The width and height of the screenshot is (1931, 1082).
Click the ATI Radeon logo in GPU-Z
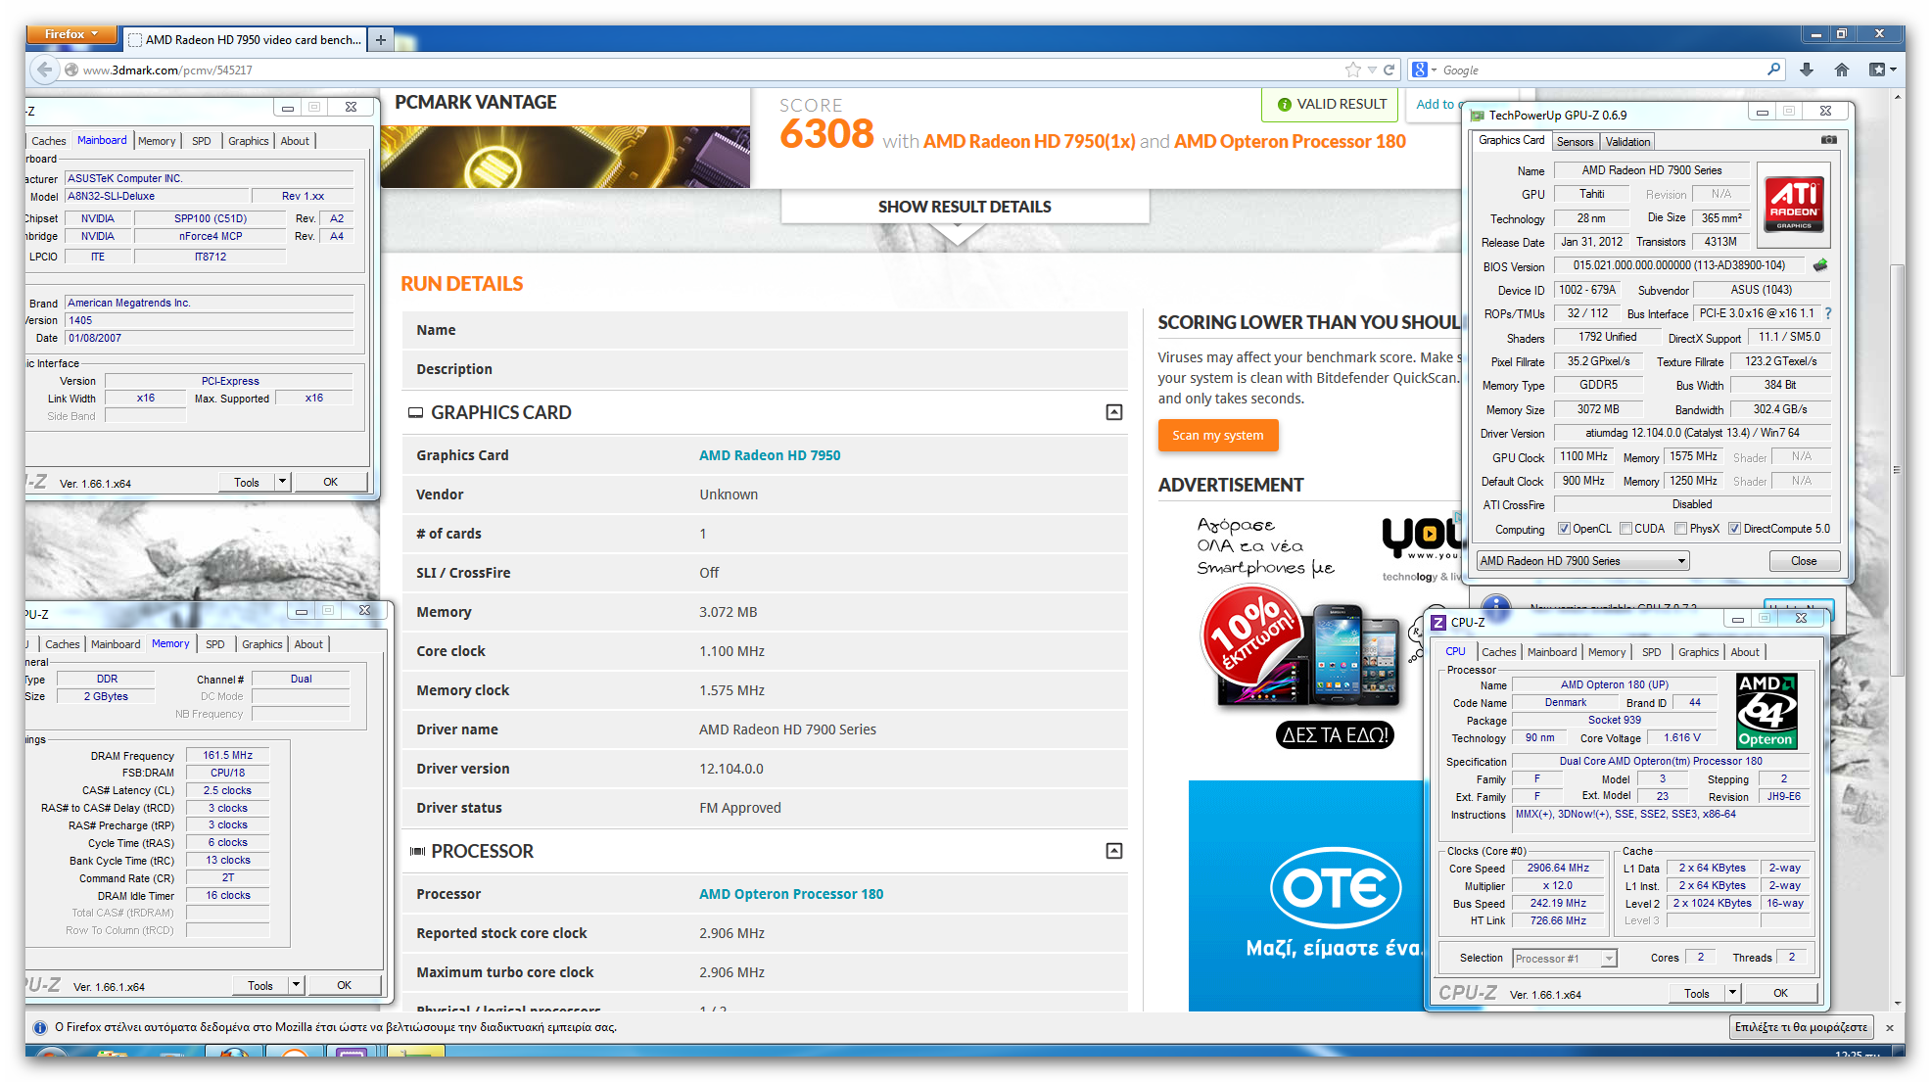tap(1794, 204)
